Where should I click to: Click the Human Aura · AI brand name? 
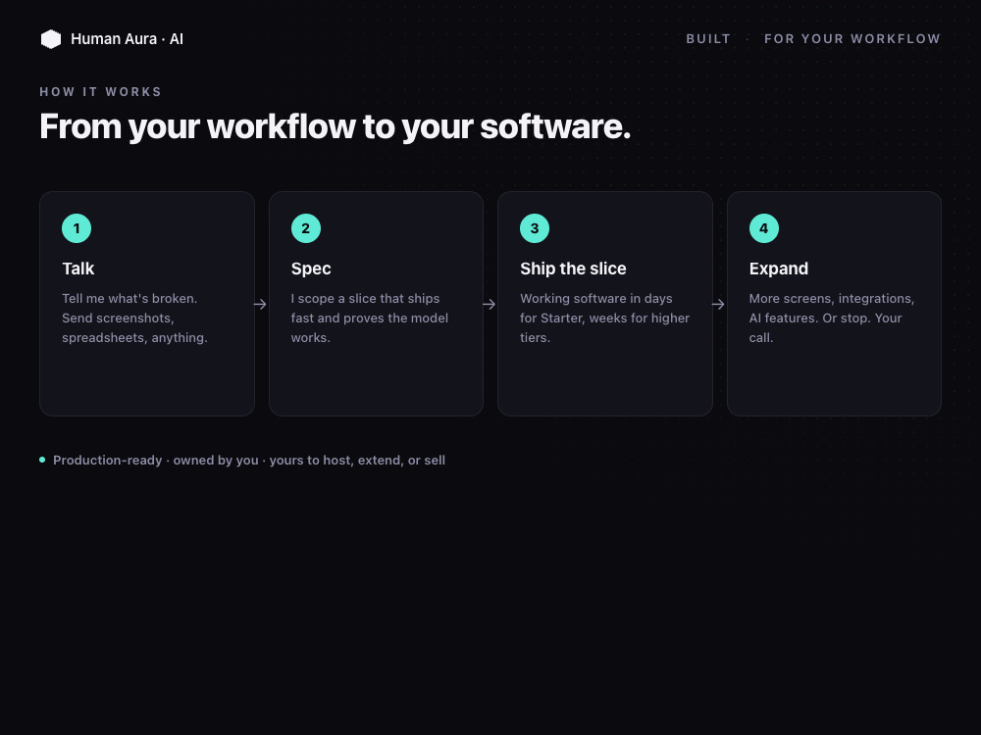pos(127,39)
